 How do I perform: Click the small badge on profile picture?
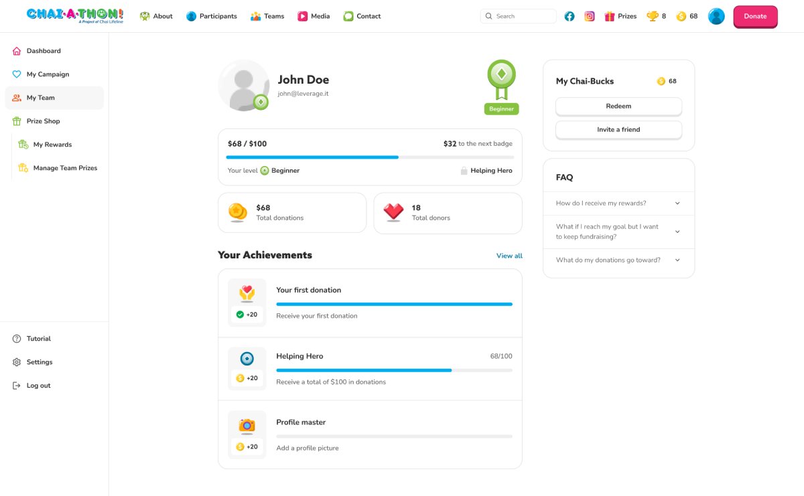pos(261,102)
